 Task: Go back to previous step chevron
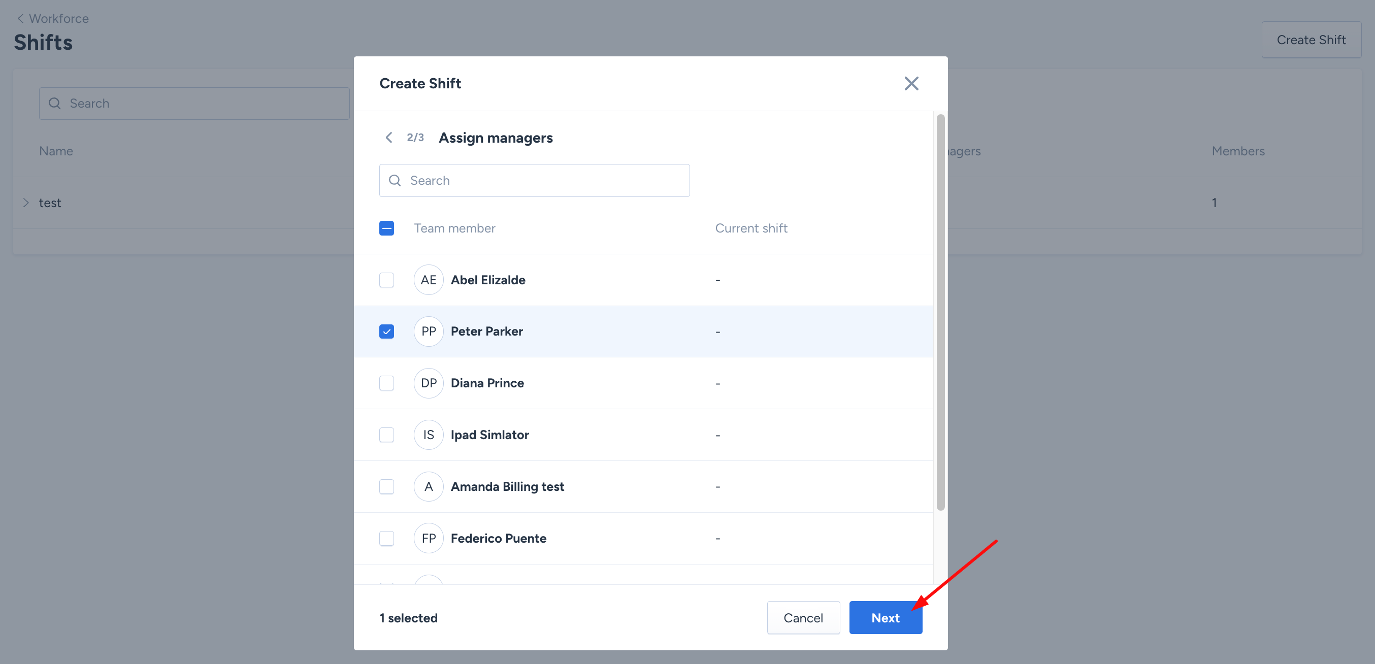point(389,138)
